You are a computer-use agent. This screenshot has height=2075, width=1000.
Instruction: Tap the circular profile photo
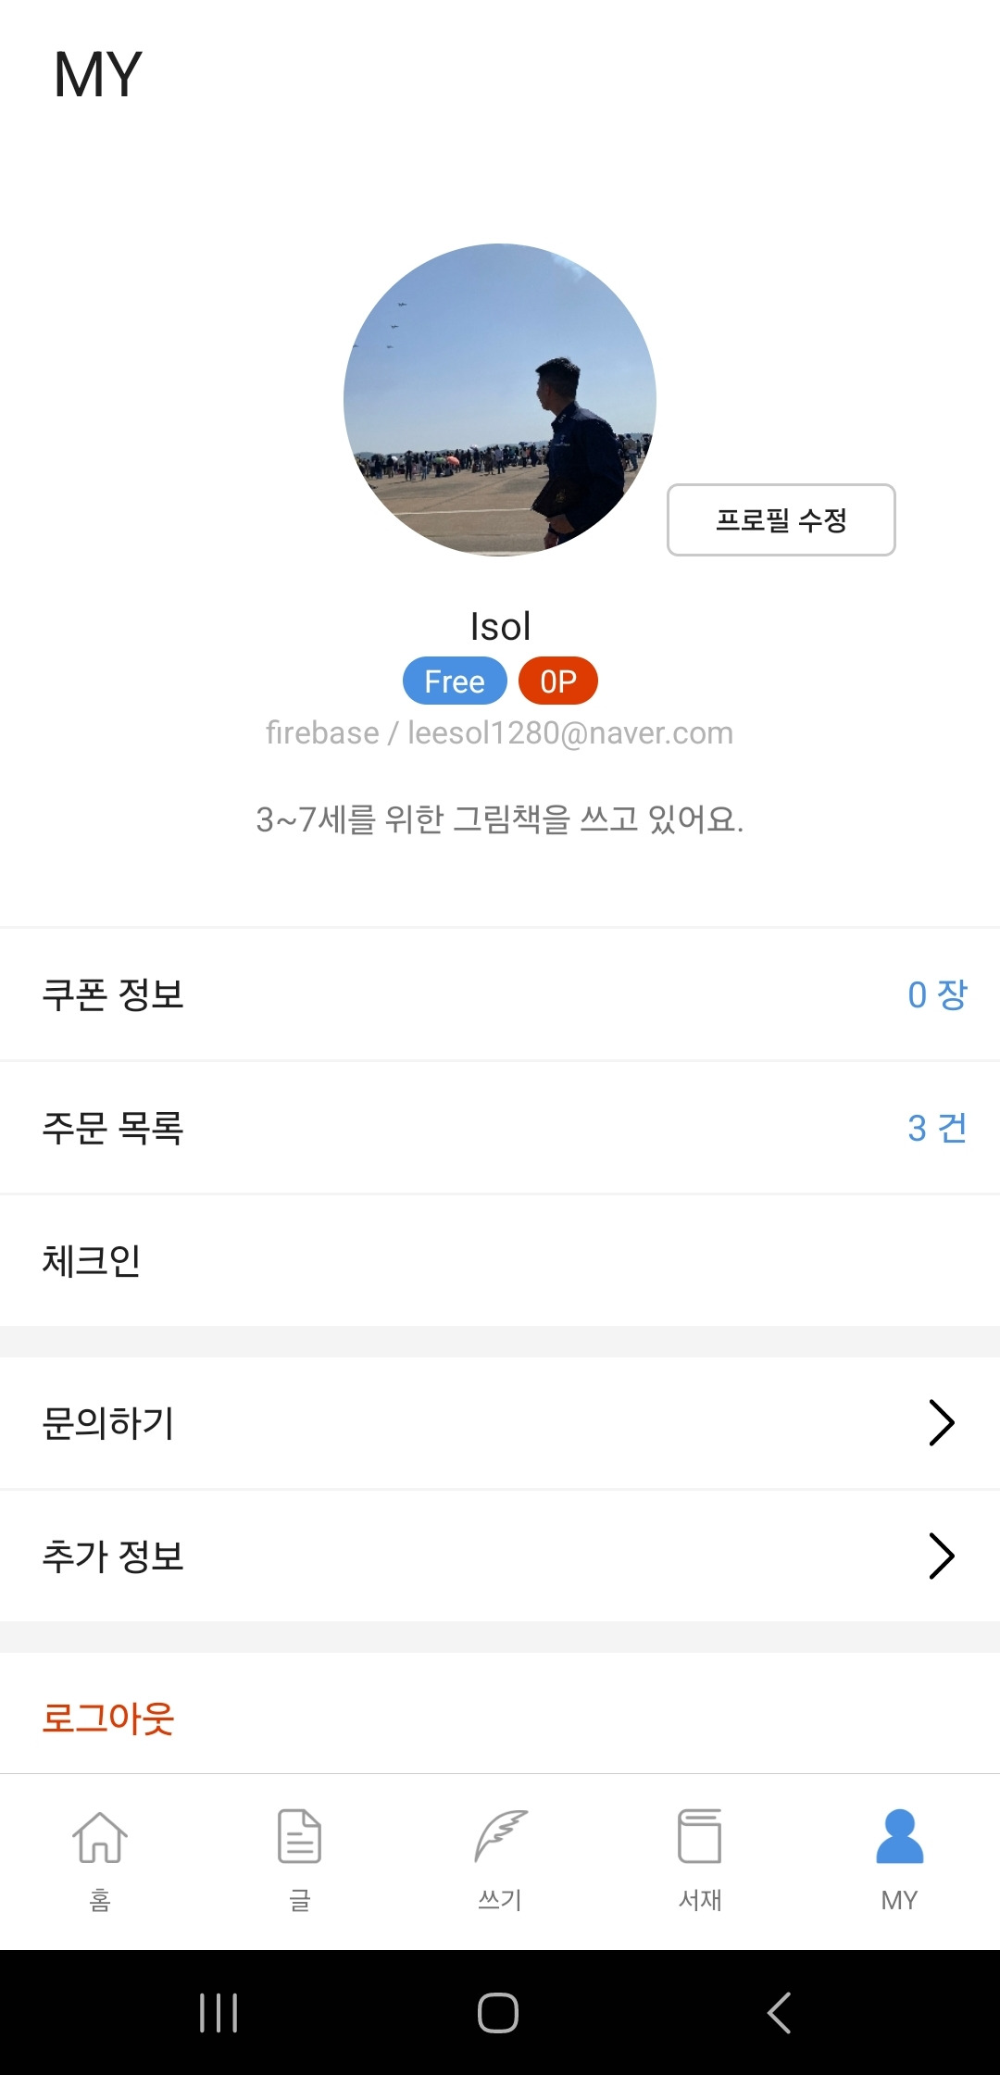(x=500, y=400)
